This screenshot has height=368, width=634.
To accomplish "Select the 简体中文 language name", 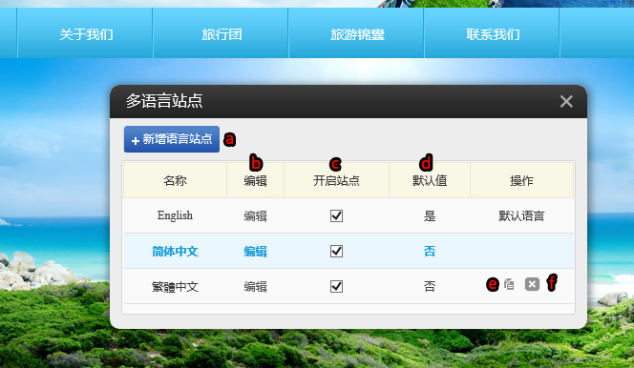I will click(x=175, y=252).
